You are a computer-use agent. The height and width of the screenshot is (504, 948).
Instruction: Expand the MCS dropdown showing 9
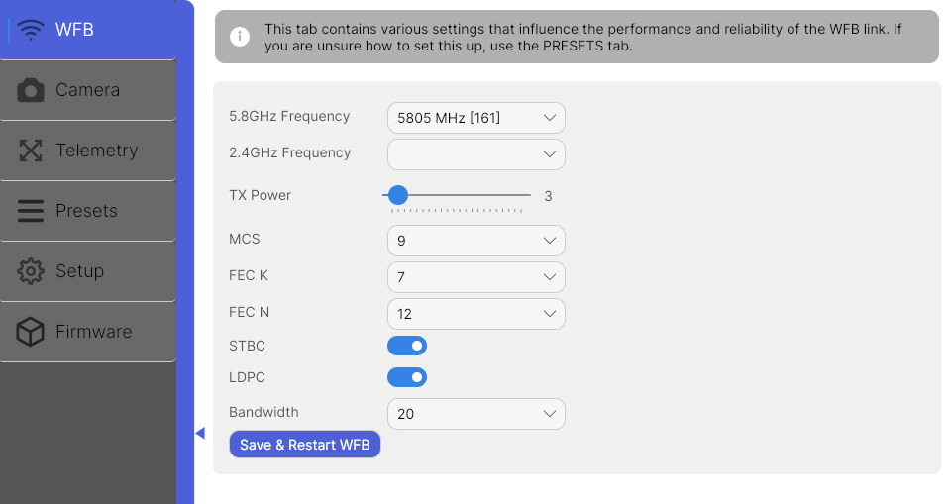click(x=475, y=241)
